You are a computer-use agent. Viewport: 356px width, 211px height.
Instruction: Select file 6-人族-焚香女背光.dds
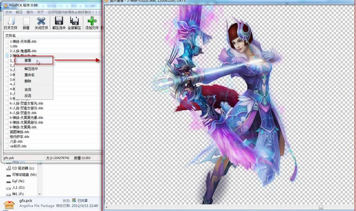[27, 103]
